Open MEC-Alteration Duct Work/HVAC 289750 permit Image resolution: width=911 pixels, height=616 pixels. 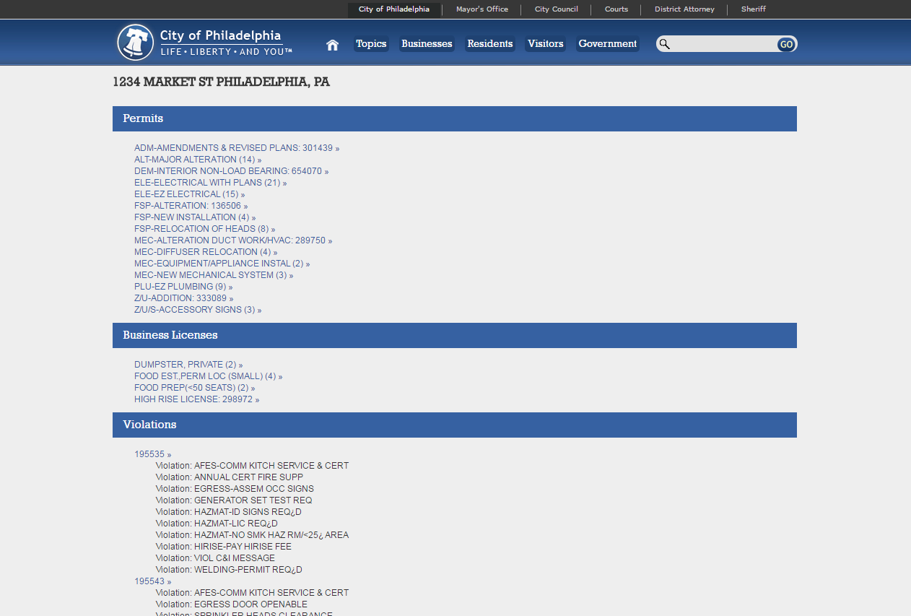[x=233, y=240]
